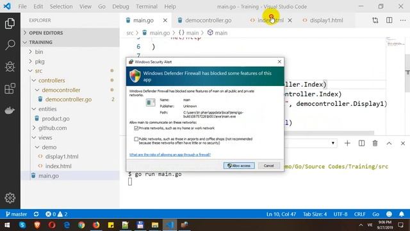
Task: Open the Go menu
Action: 102,6
